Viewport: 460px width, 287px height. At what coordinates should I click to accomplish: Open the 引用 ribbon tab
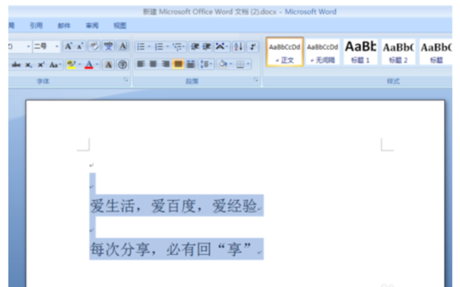point(36,25)
